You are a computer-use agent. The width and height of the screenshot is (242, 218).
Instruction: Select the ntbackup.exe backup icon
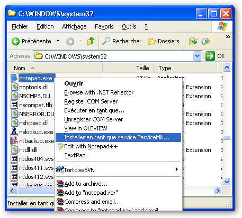click(x=14, y=141)
